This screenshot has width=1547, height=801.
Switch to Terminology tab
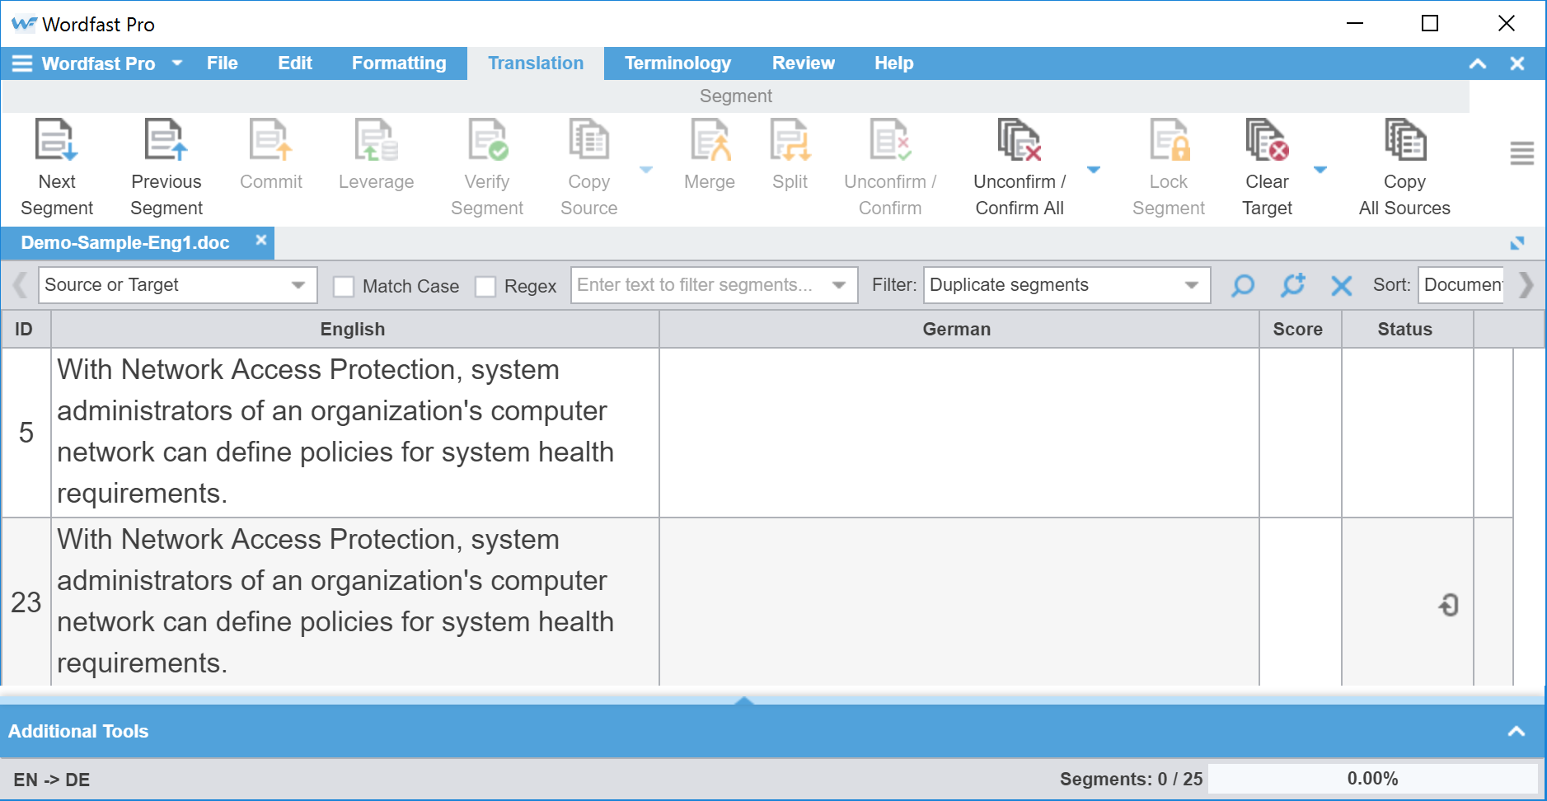coord(677,63)
